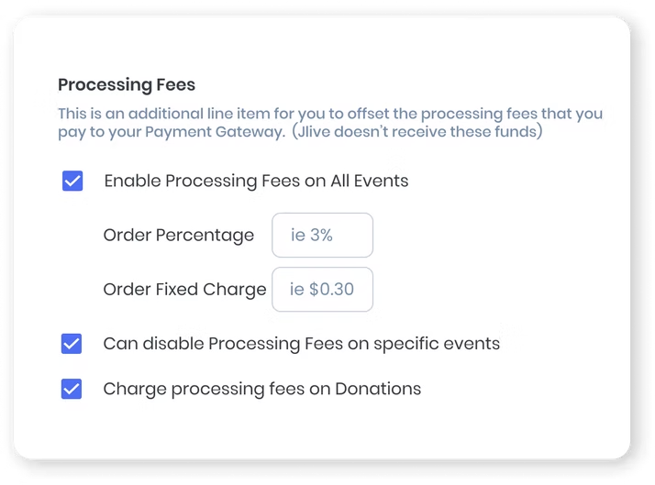
Task: Click the 'Charge processing fees on Donations' label
Action: [x=261, y=389]
